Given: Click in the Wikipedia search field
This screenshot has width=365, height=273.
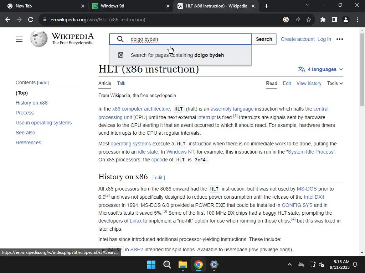Looking at the screenshot, I should (x=180, y=39).
